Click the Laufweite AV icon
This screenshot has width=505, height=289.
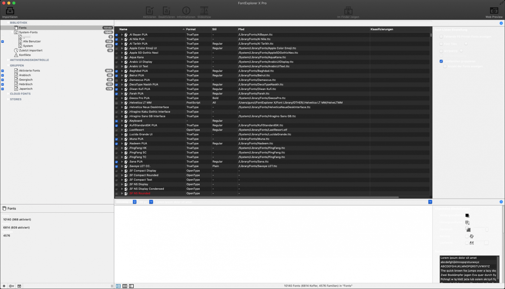click(471, 243)
